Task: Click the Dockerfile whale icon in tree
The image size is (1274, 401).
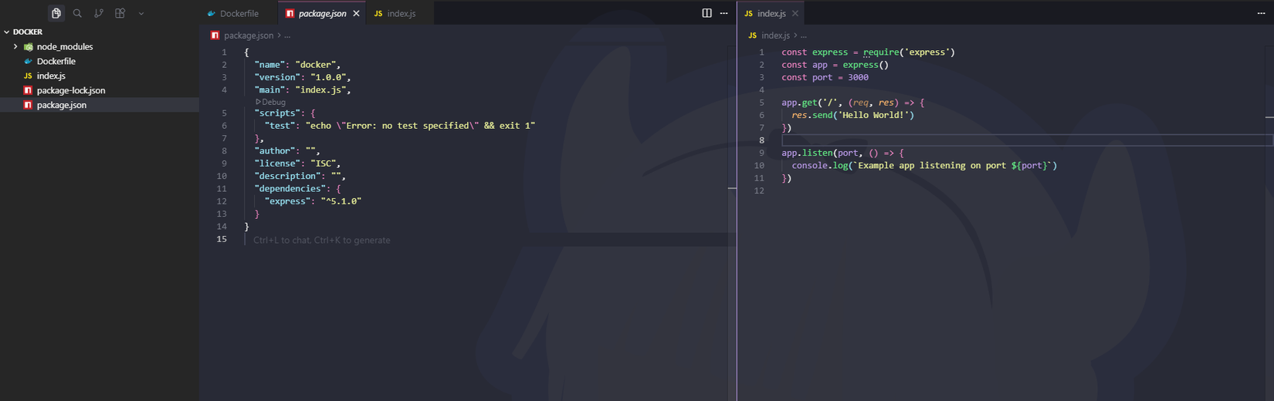Action: tap(29, 61)
